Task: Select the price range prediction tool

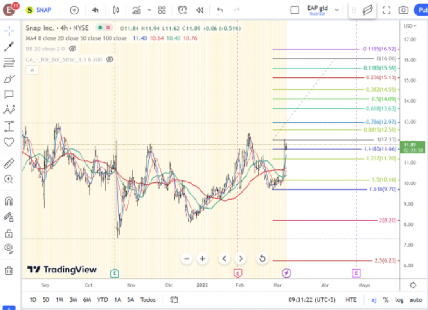Action: pos(9,126)
